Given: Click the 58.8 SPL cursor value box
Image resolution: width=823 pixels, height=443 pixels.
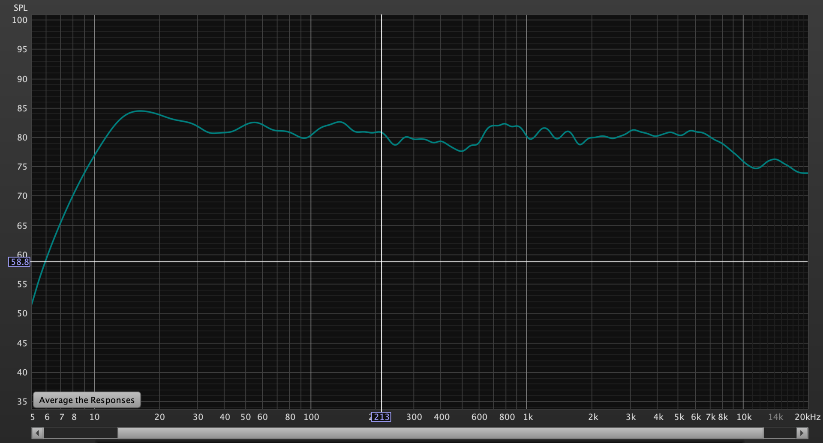Looking at the screenshot, I should pyautogui.click(x=19, y=262).
